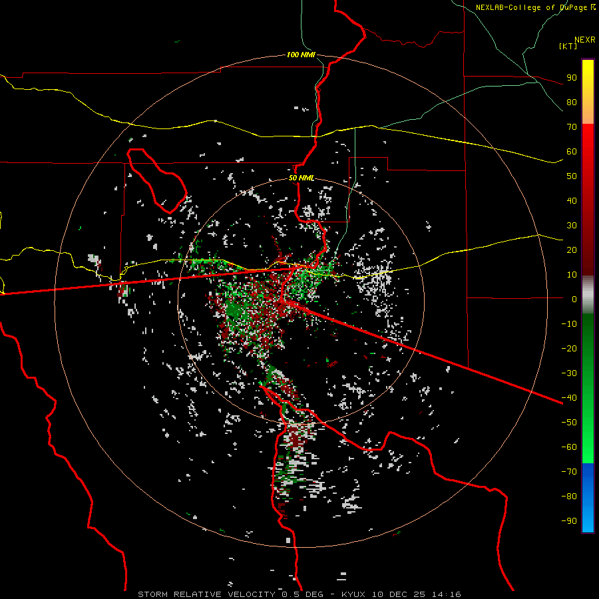Click the 0 value on the velocity scale

tap(574, 299)
